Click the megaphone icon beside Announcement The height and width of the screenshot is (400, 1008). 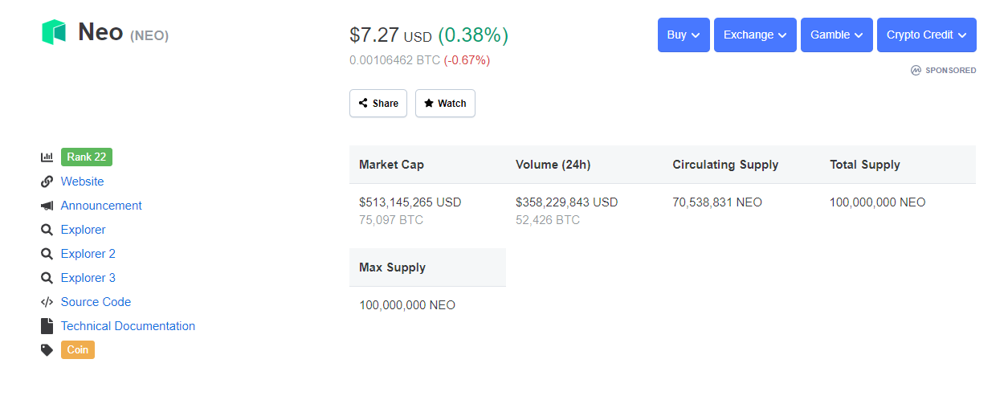(x=47, y=206)
